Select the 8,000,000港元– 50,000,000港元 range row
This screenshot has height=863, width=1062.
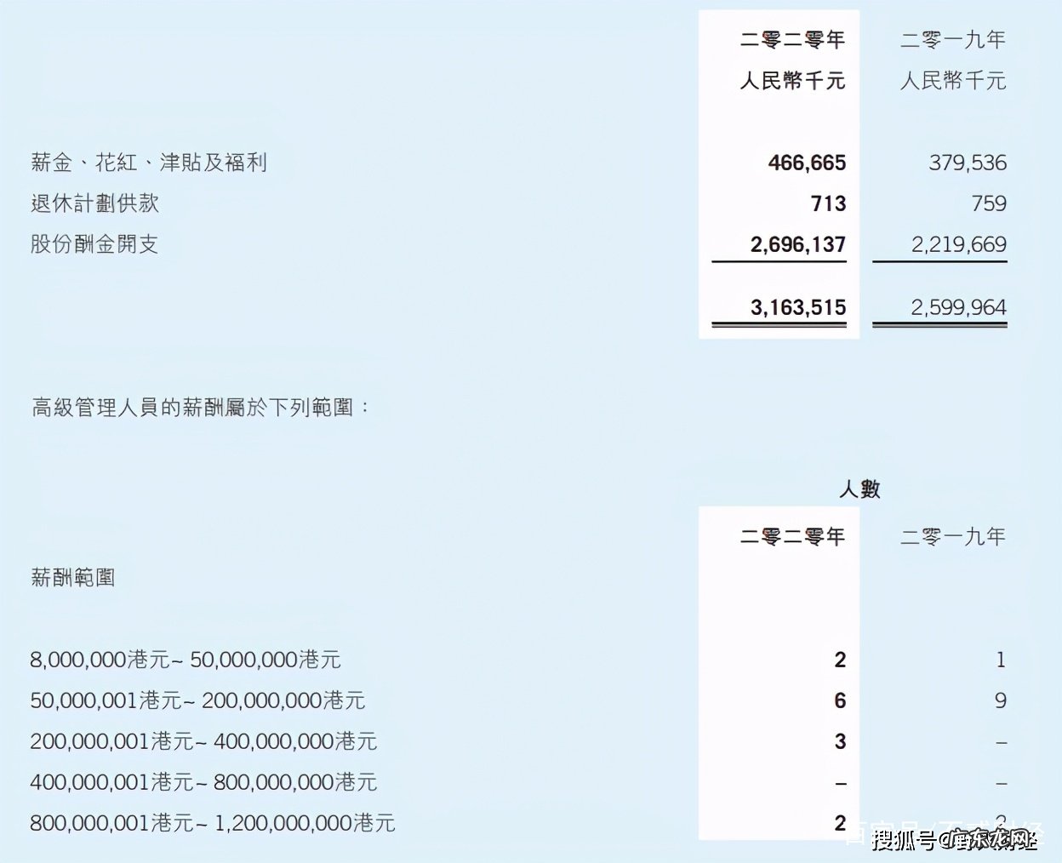pyautogui.click(x=185, y=660)
